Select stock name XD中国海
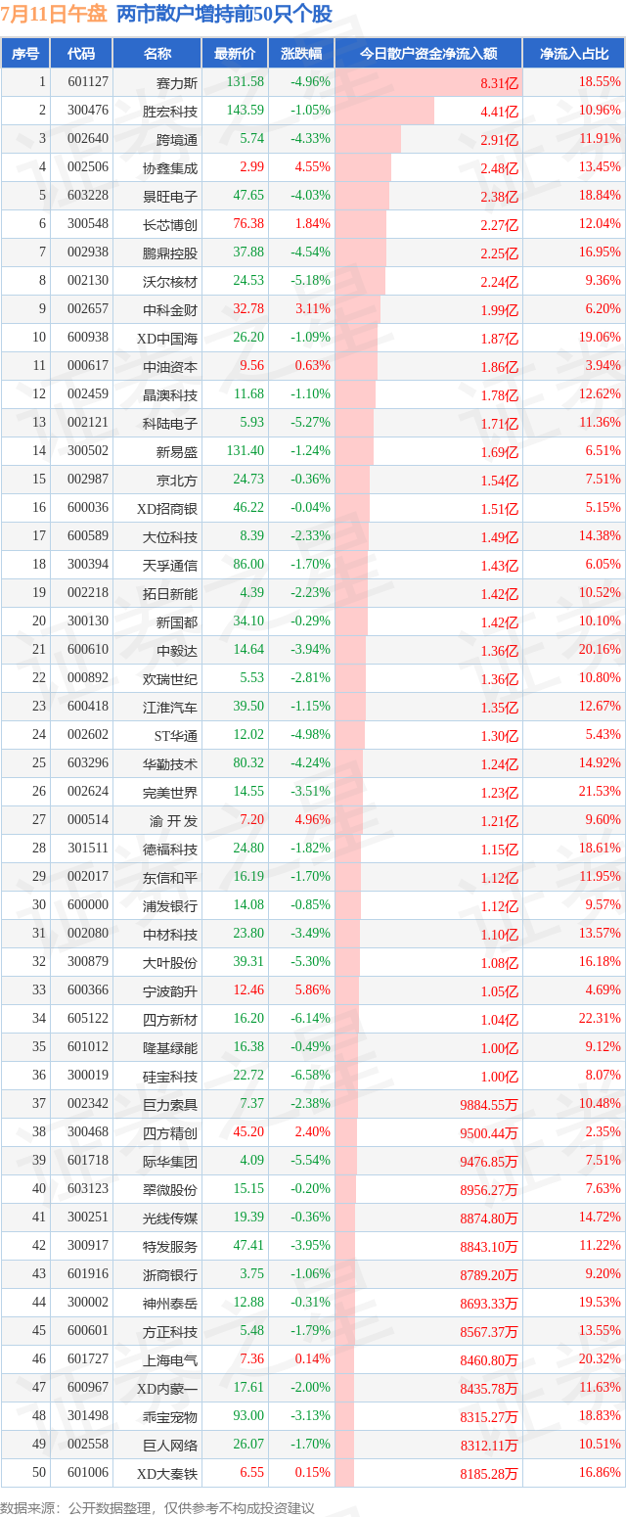Screen dimensions: 626x1517 pos(167,339)
